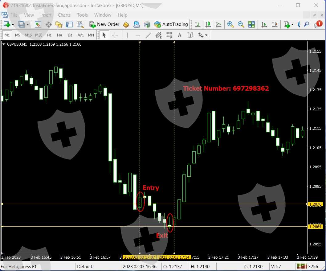Switch to W1 timeframe

click(x=81, y=35)
